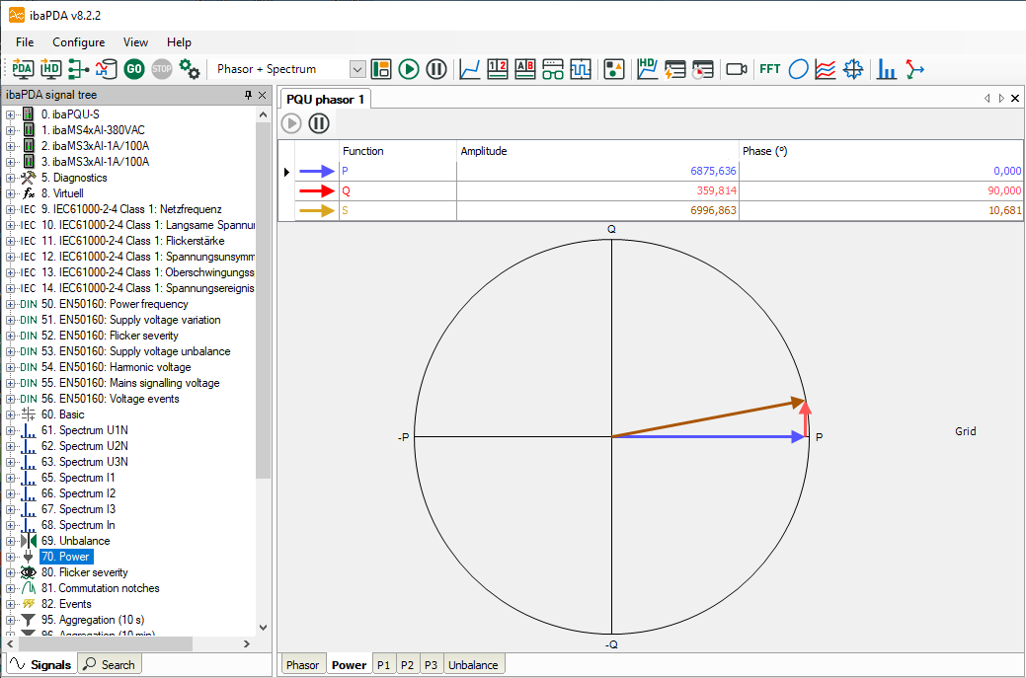1026x678 pixels.
Task: Open the Configure menu
Action: coord(78,42)
